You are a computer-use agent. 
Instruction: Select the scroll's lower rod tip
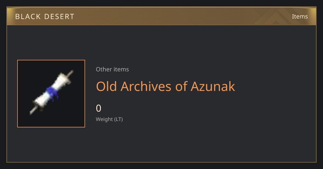pyautogui.click(x=33, y=111)
